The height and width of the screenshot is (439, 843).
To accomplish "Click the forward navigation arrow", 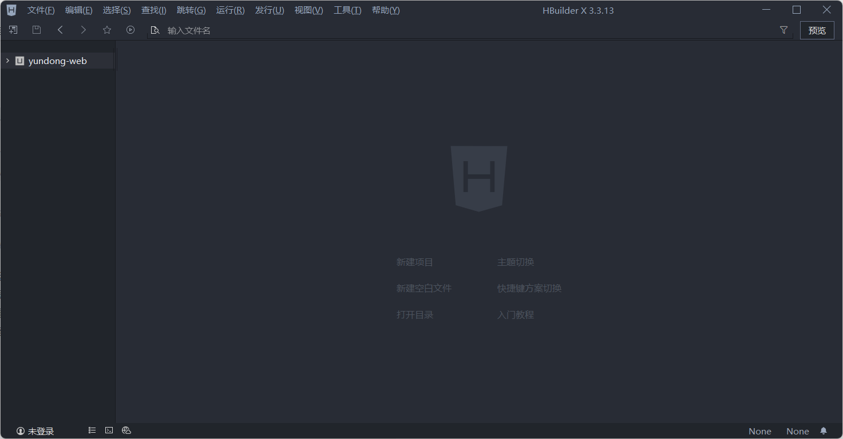I will point(83,30).
